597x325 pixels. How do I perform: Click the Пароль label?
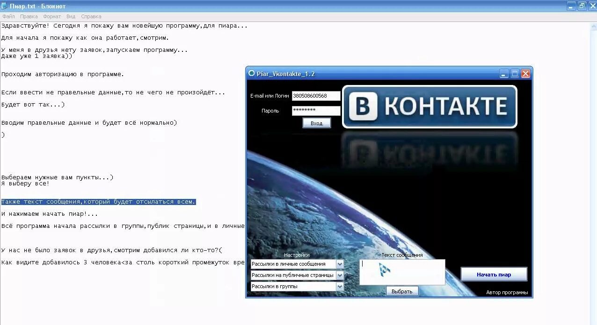(270, 111)
